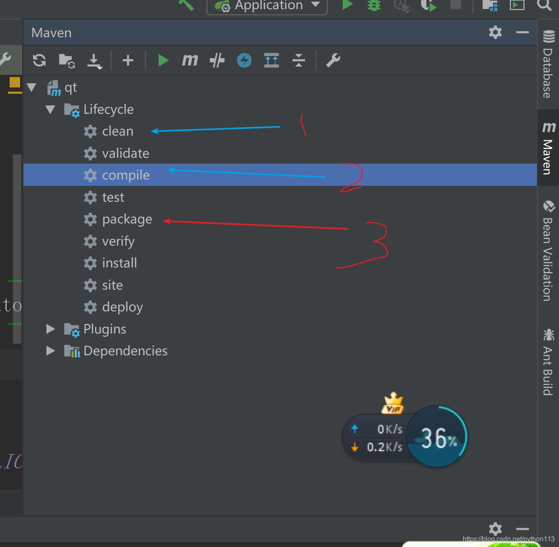Viewport: 559px width, 547px height.
Task: Click Execute Maven Goal m icon
Action: point(190,60)
